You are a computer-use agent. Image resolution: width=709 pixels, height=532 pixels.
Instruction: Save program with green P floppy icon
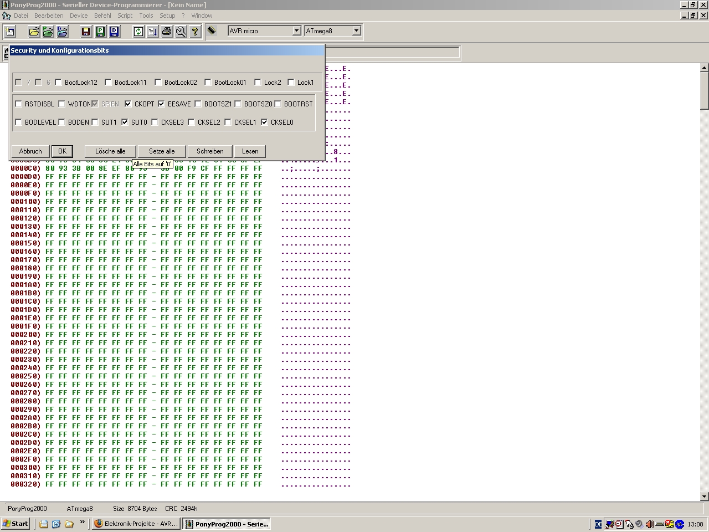point(100,32)
